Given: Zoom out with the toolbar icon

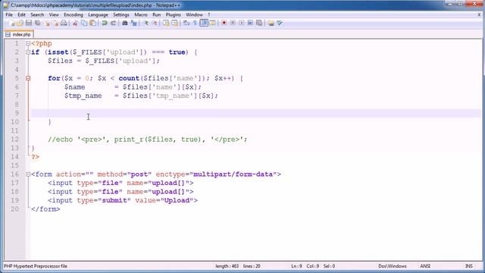Looking at the screenshot, I should tap(155, 23).
